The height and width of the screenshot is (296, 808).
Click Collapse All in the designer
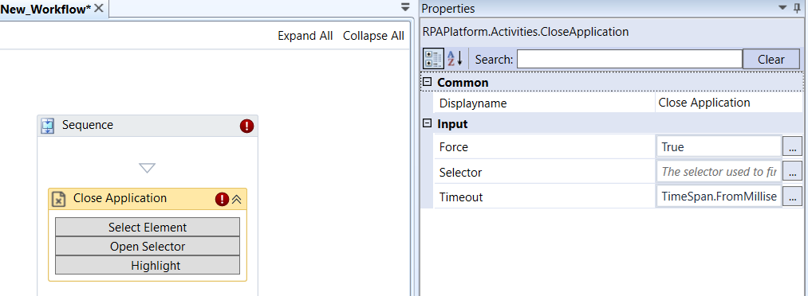(373, 36)
